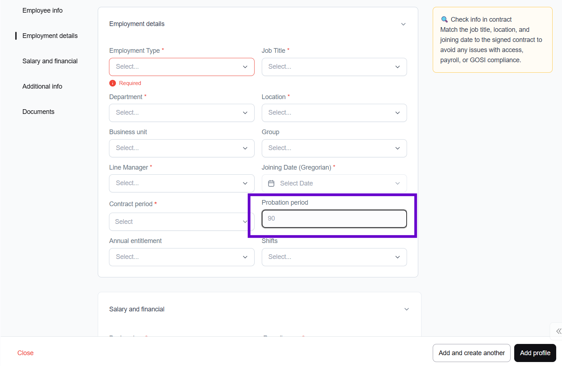The image size is (562, 366).
Task: Click Add and create another button
Action: coord(471,353)
